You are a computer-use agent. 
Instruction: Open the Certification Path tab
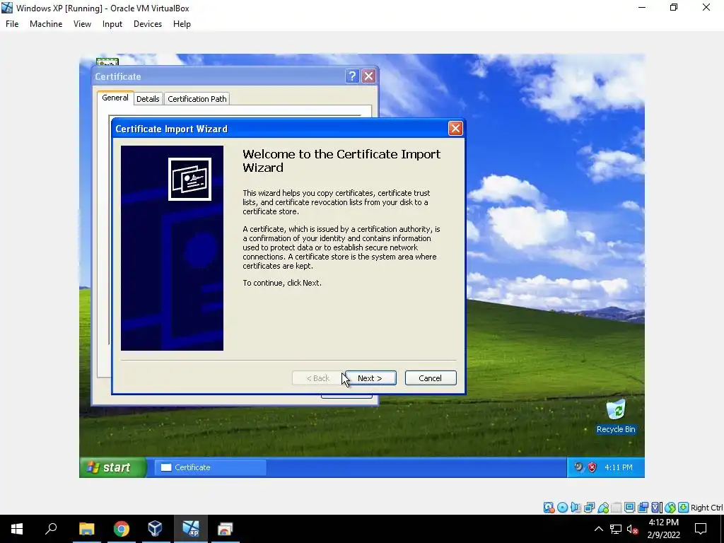pos(197,99)
